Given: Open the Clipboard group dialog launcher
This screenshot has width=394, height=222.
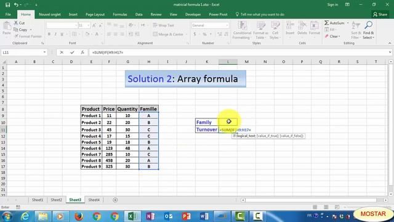Looking at the screenshot, I should click(x=42, y=43).
